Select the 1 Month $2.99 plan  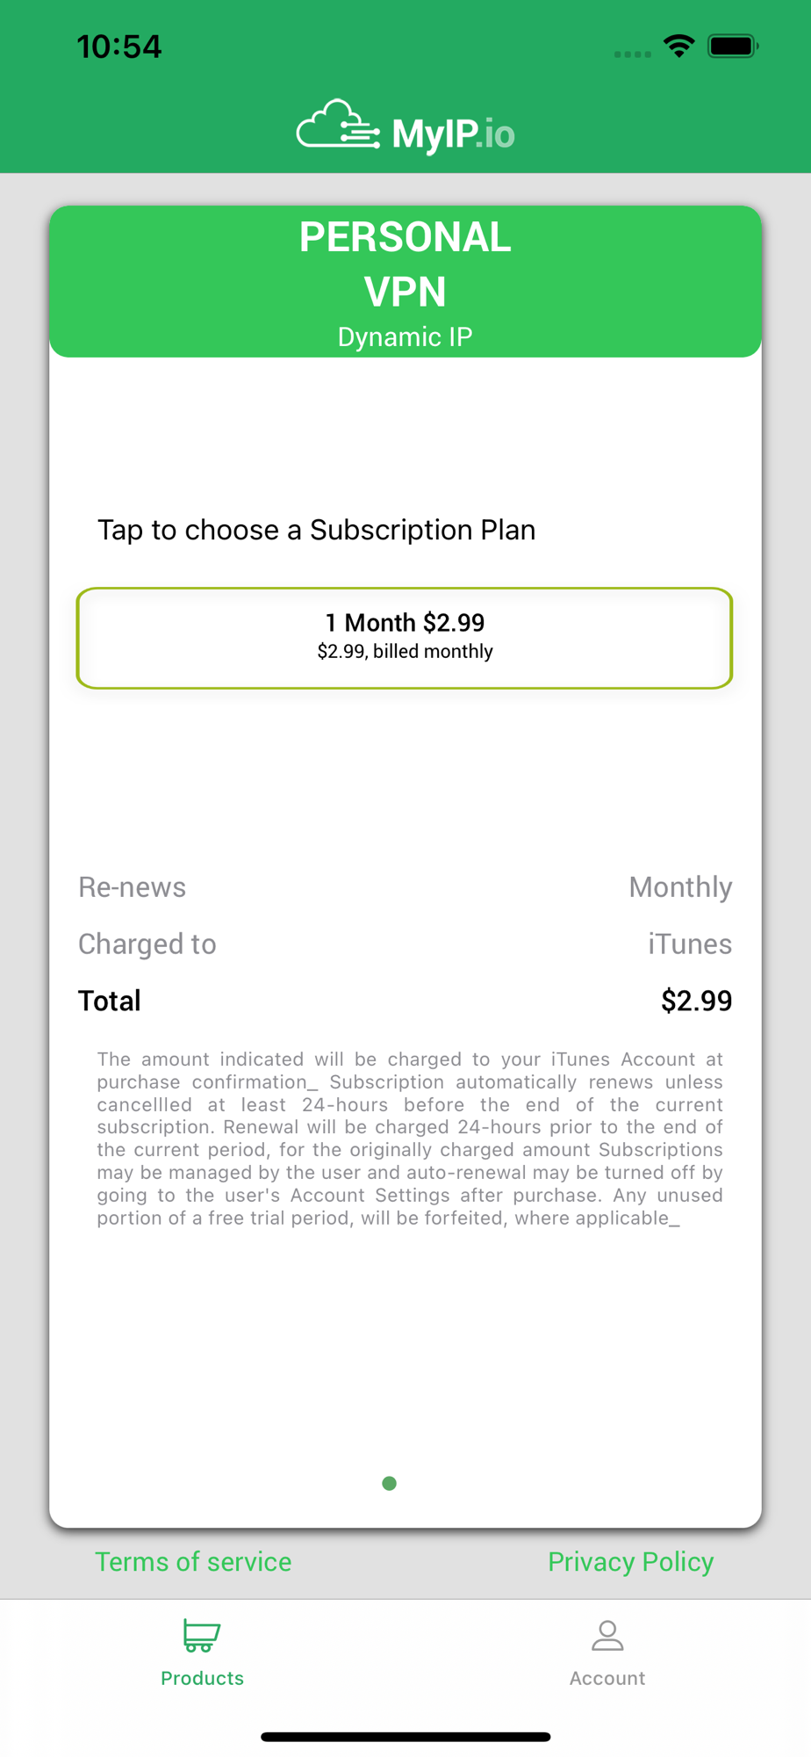pyautogui.click(x=405, y=638)
